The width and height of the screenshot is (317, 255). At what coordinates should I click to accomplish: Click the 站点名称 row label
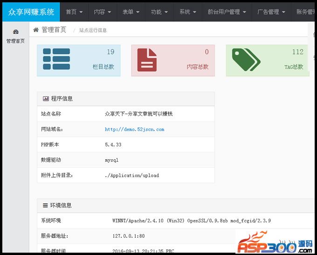point(51,114)
